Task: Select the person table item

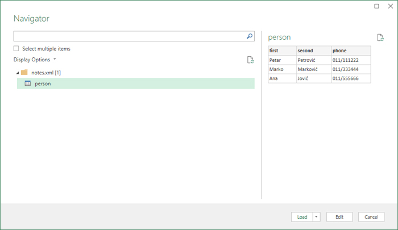Action: [x=43, y=83]
